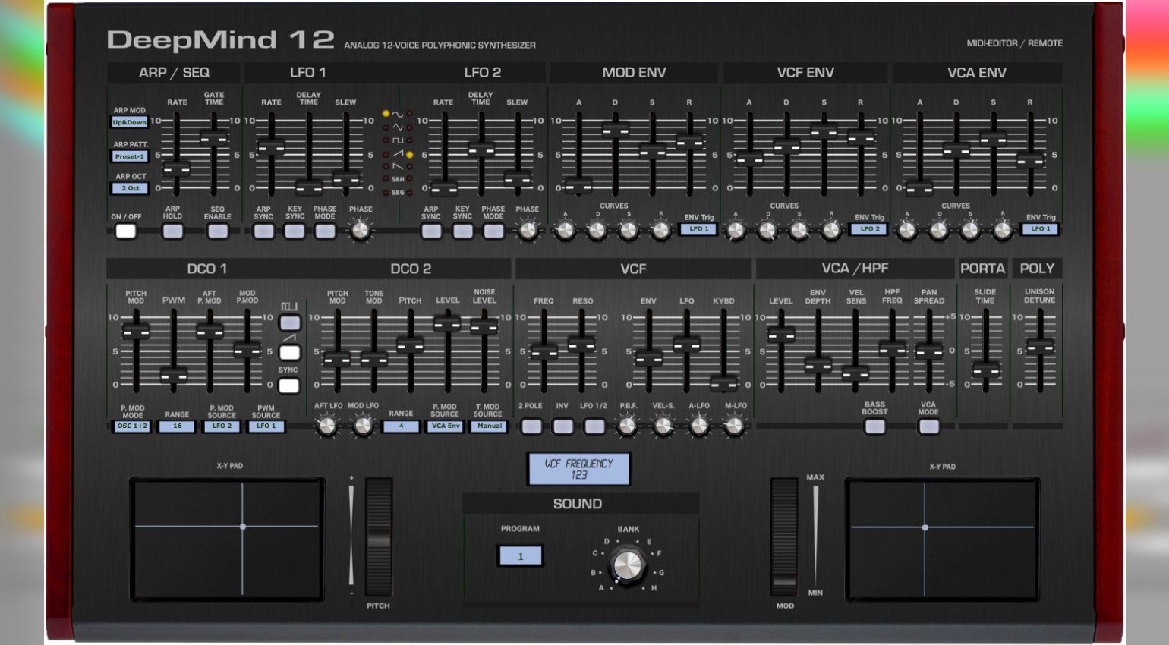Click the PROGRAM number field
The height and width of the screenshot is (645, 1169).
520,556
